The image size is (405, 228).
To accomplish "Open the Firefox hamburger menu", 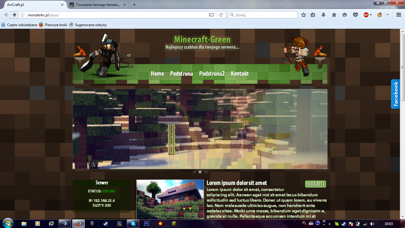I will (x=399, y=15).
